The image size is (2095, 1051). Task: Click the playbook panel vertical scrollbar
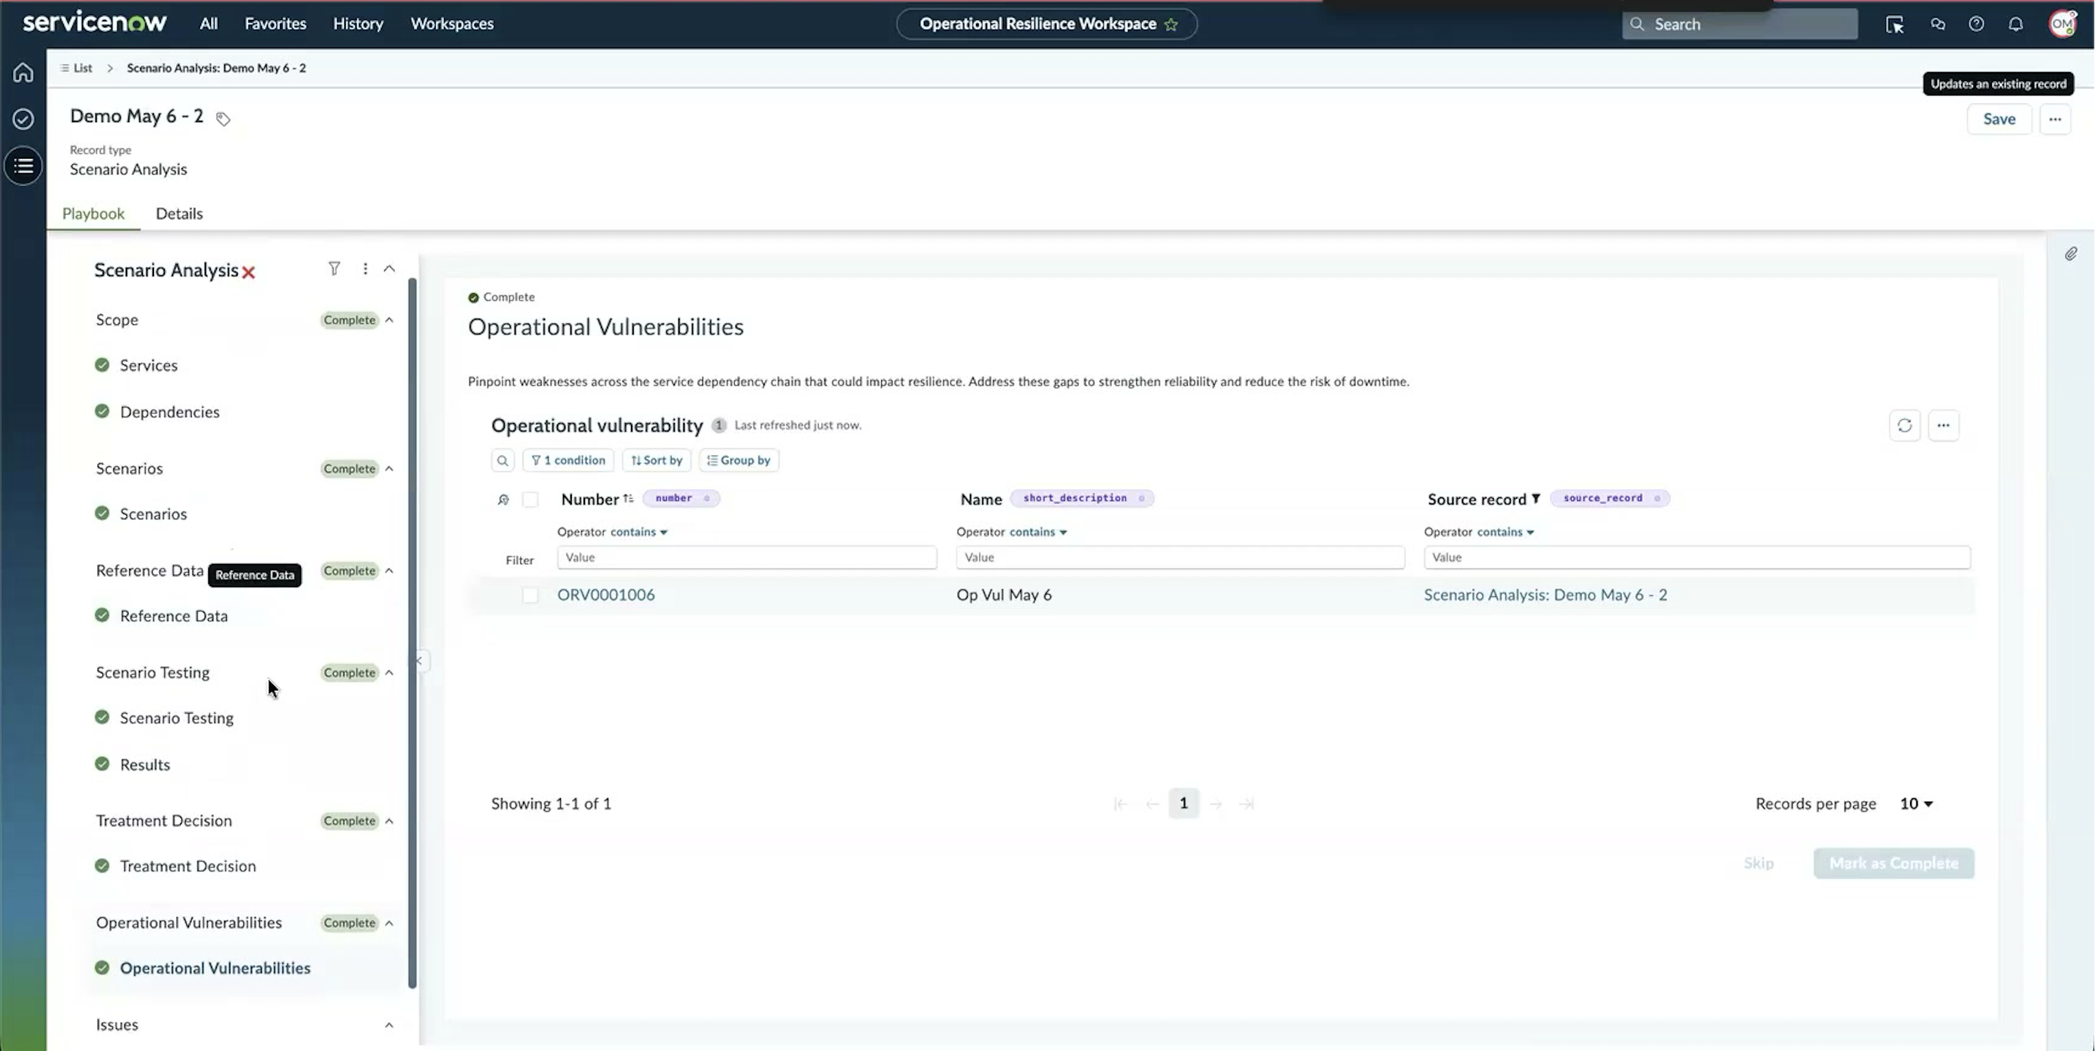click(x=412, y=634)
